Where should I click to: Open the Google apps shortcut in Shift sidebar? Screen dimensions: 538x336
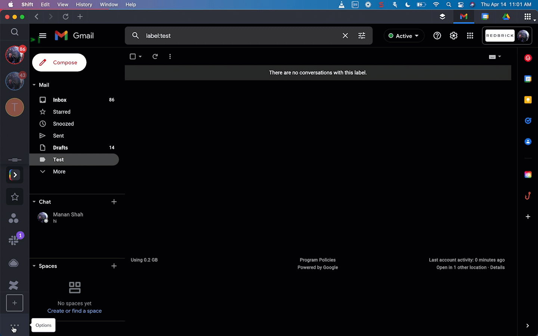(15, 175)
